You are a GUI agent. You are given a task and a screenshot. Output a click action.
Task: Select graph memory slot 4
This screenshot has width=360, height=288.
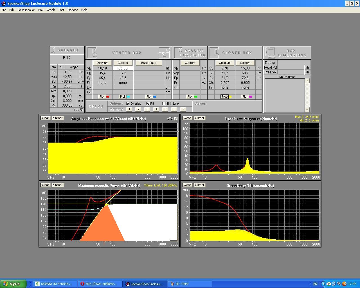point(156,109)
